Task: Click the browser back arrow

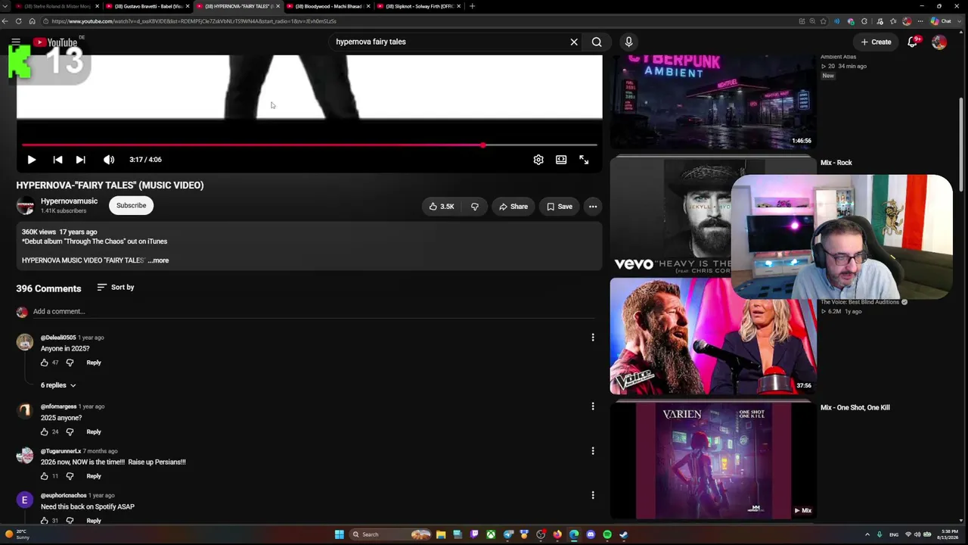Action: 6,21
